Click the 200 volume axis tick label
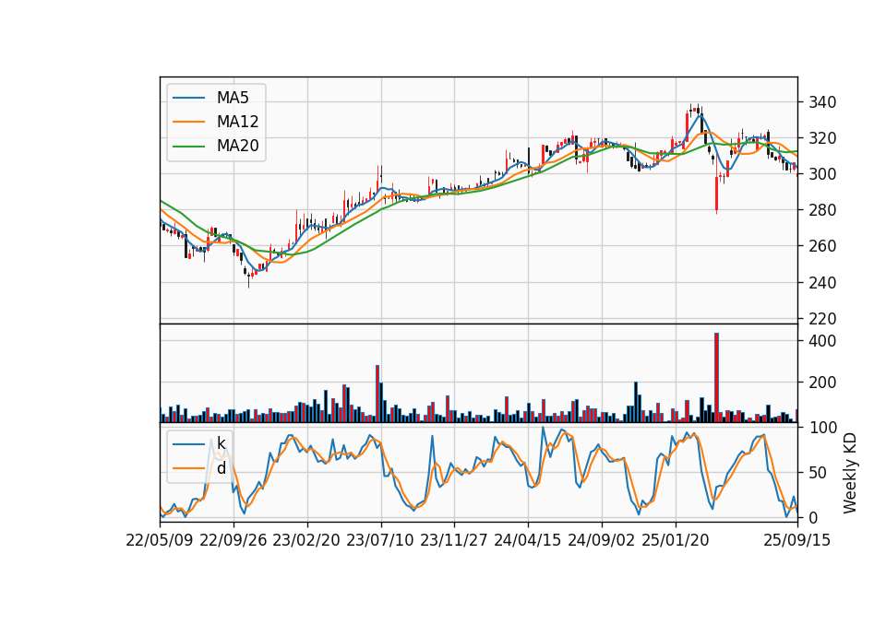886x636 pixels. click(822, 383)
